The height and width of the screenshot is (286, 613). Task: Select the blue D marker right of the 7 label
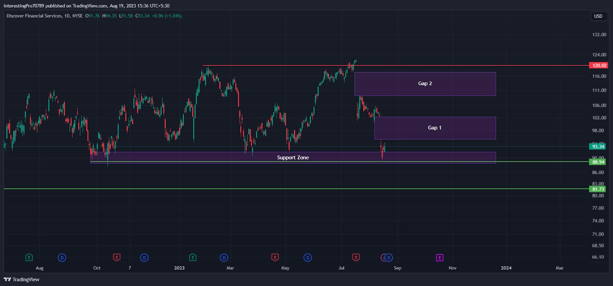click(144, 258)
